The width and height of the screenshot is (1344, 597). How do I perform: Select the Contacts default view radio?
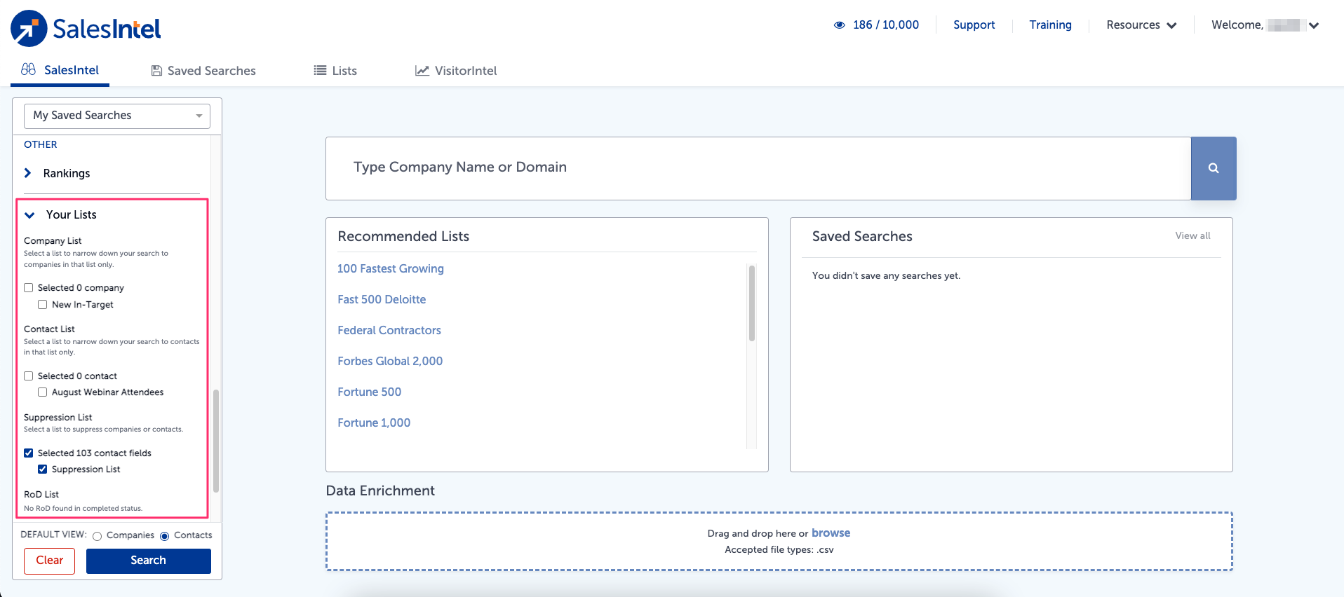pyautogui.click(x=165, y=536)
